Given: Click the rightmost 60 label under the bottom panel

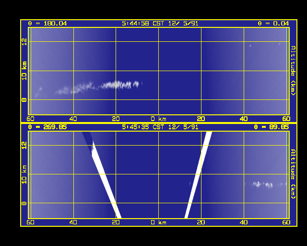Looking at the screenshot, I should [x=286, y=222].
